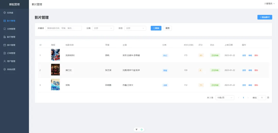Image resolution: width=278 pixels, height=133 pixels.
Task: Click 查看 for 流浪地球2
Action: coord(244,55)
